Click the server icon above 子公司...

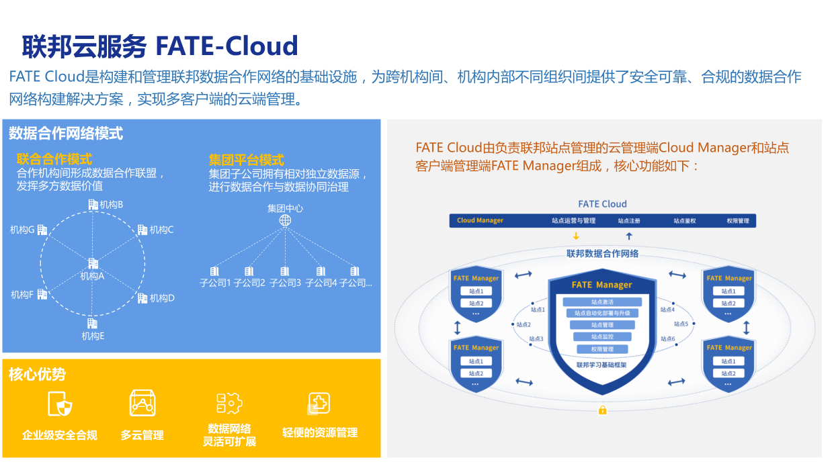click(355, 271)
